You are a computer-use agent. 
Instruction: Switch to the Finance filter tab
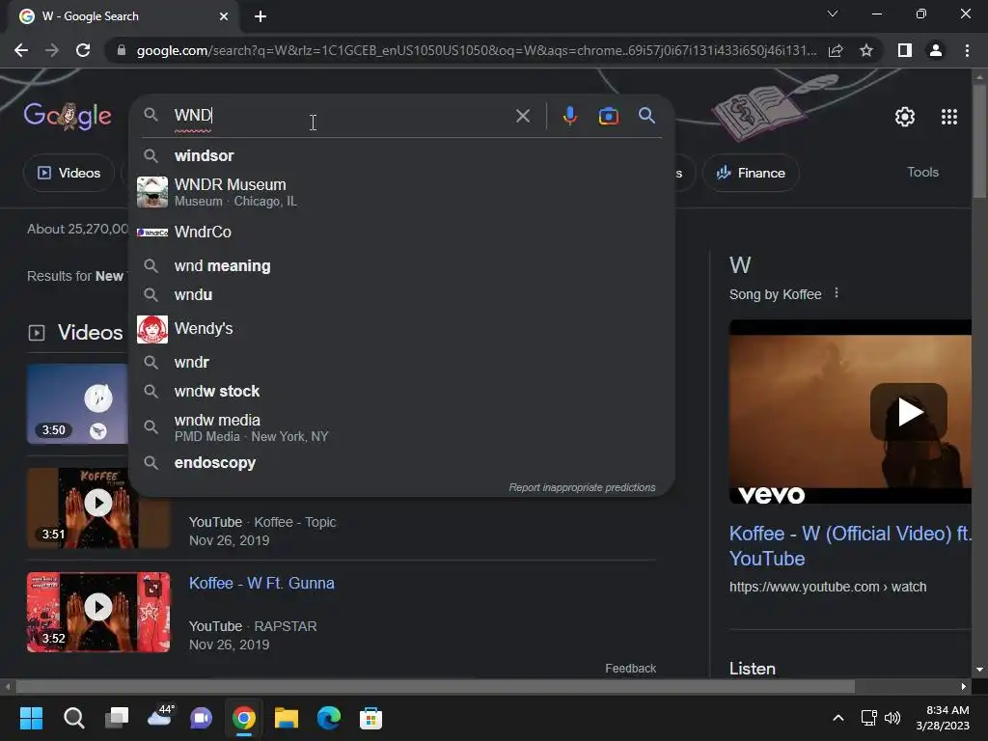click(751, 173)
